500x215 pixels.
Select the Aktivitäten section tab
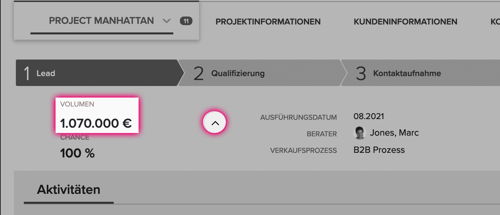click(x=69, y=190)
